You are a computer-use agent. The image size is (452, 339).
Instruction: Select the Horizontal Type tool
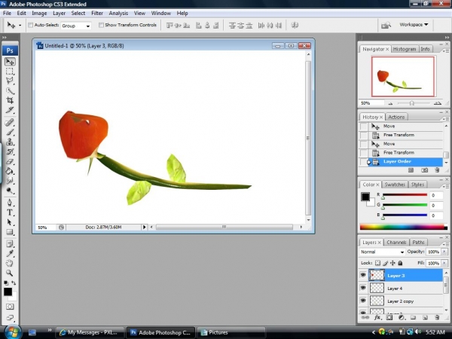click(x=10, y=212)
